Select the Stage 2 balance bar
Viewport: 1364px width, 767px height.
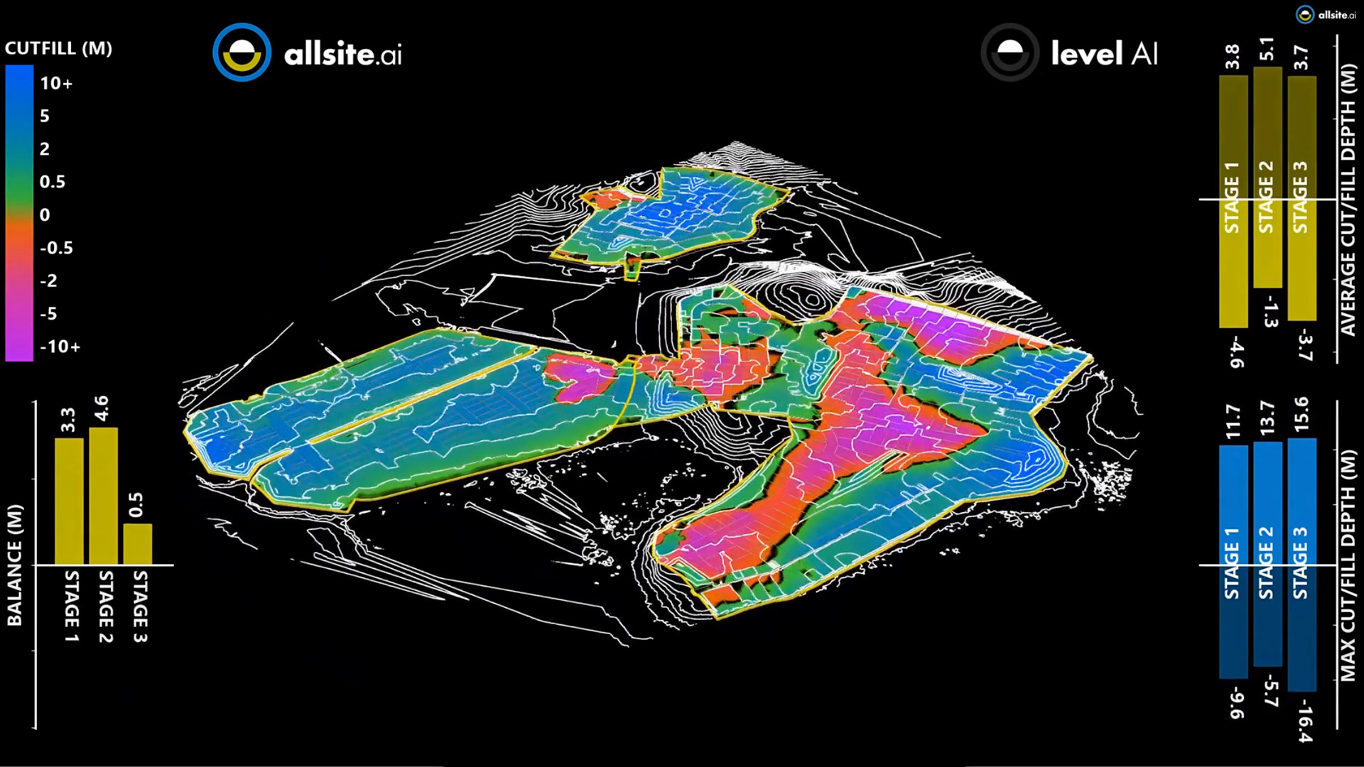point(103,496)
